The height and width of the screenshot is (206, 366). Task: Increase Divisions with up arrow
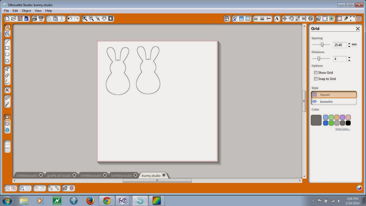point(349,57)
